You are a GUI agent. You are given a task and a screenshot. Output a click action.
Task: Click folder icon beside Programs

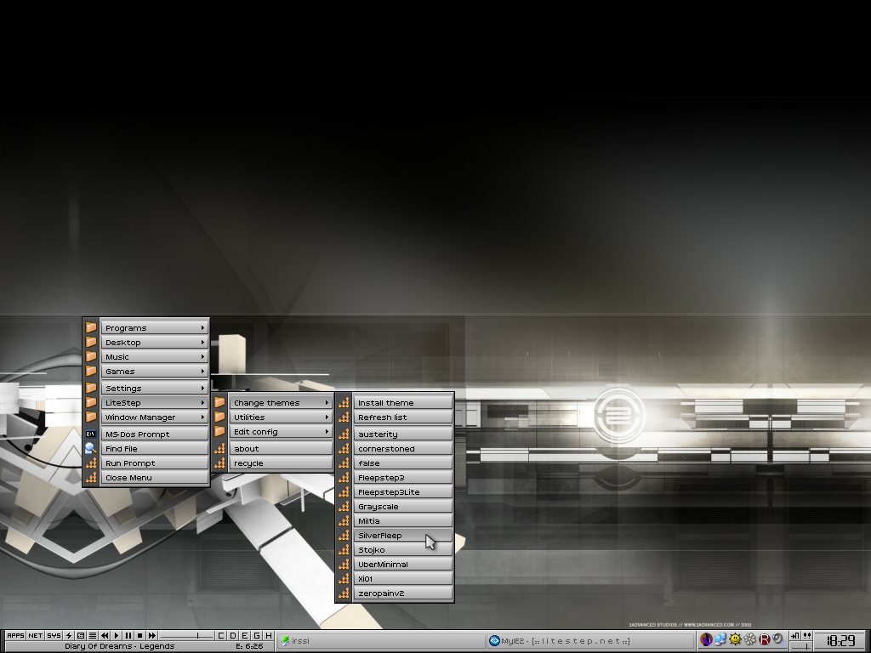[x=91, y=327]
